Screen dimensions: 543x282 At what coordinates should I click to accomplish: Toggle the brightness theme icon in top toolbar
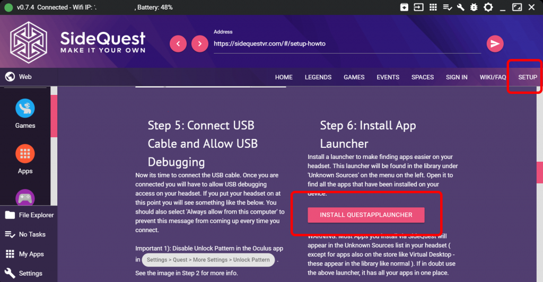click(x=488, y=7)
